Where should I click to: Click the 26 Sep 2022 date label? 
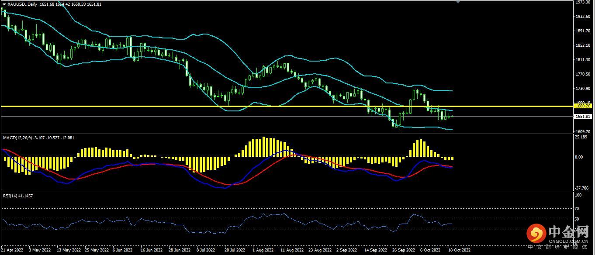point(403,250)
